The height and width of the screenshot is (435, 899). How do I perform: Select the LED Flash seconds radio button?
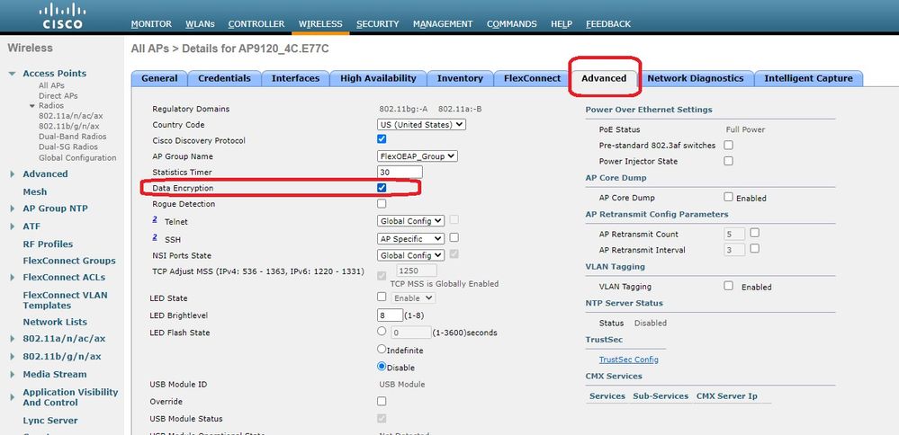[382, 332]
